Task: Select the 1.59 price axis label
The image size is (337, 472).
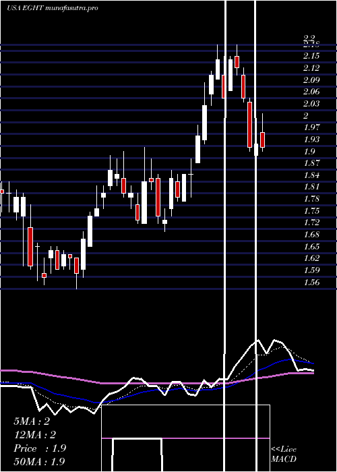Action: pyautogui.click(x=311, y=270)
